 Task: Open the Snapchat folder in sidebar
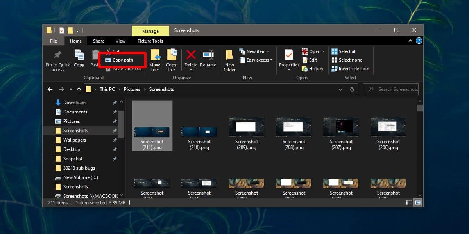click(x=73, y=159)
